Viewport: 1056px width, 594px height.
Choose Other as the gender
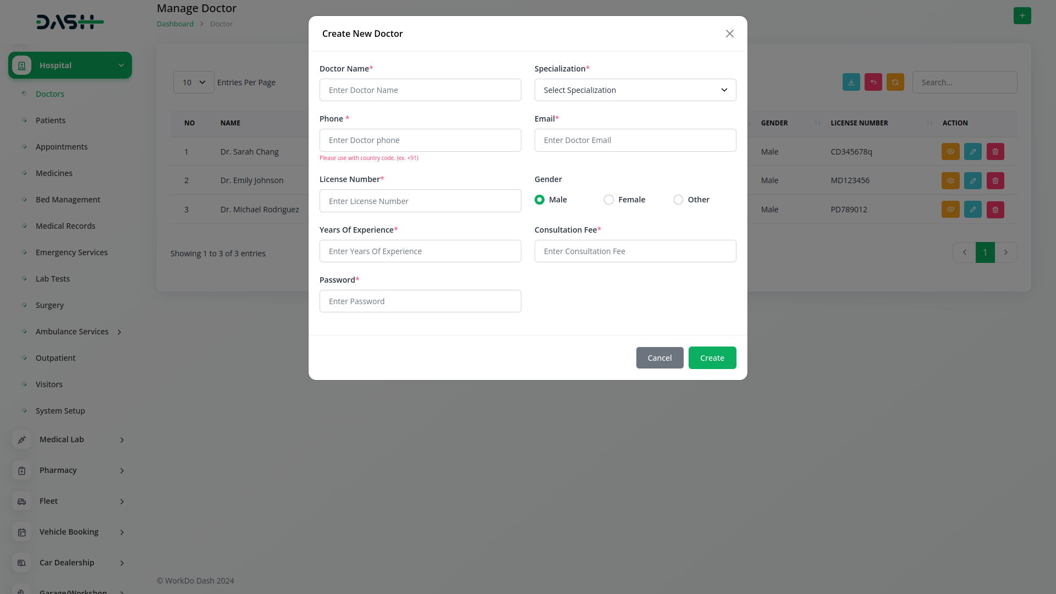point(678,200)
